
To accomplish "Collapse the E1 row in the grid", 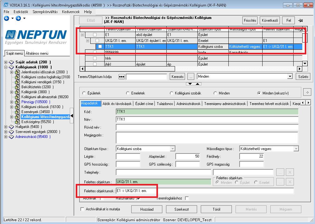I will click(x=82, y=35).
